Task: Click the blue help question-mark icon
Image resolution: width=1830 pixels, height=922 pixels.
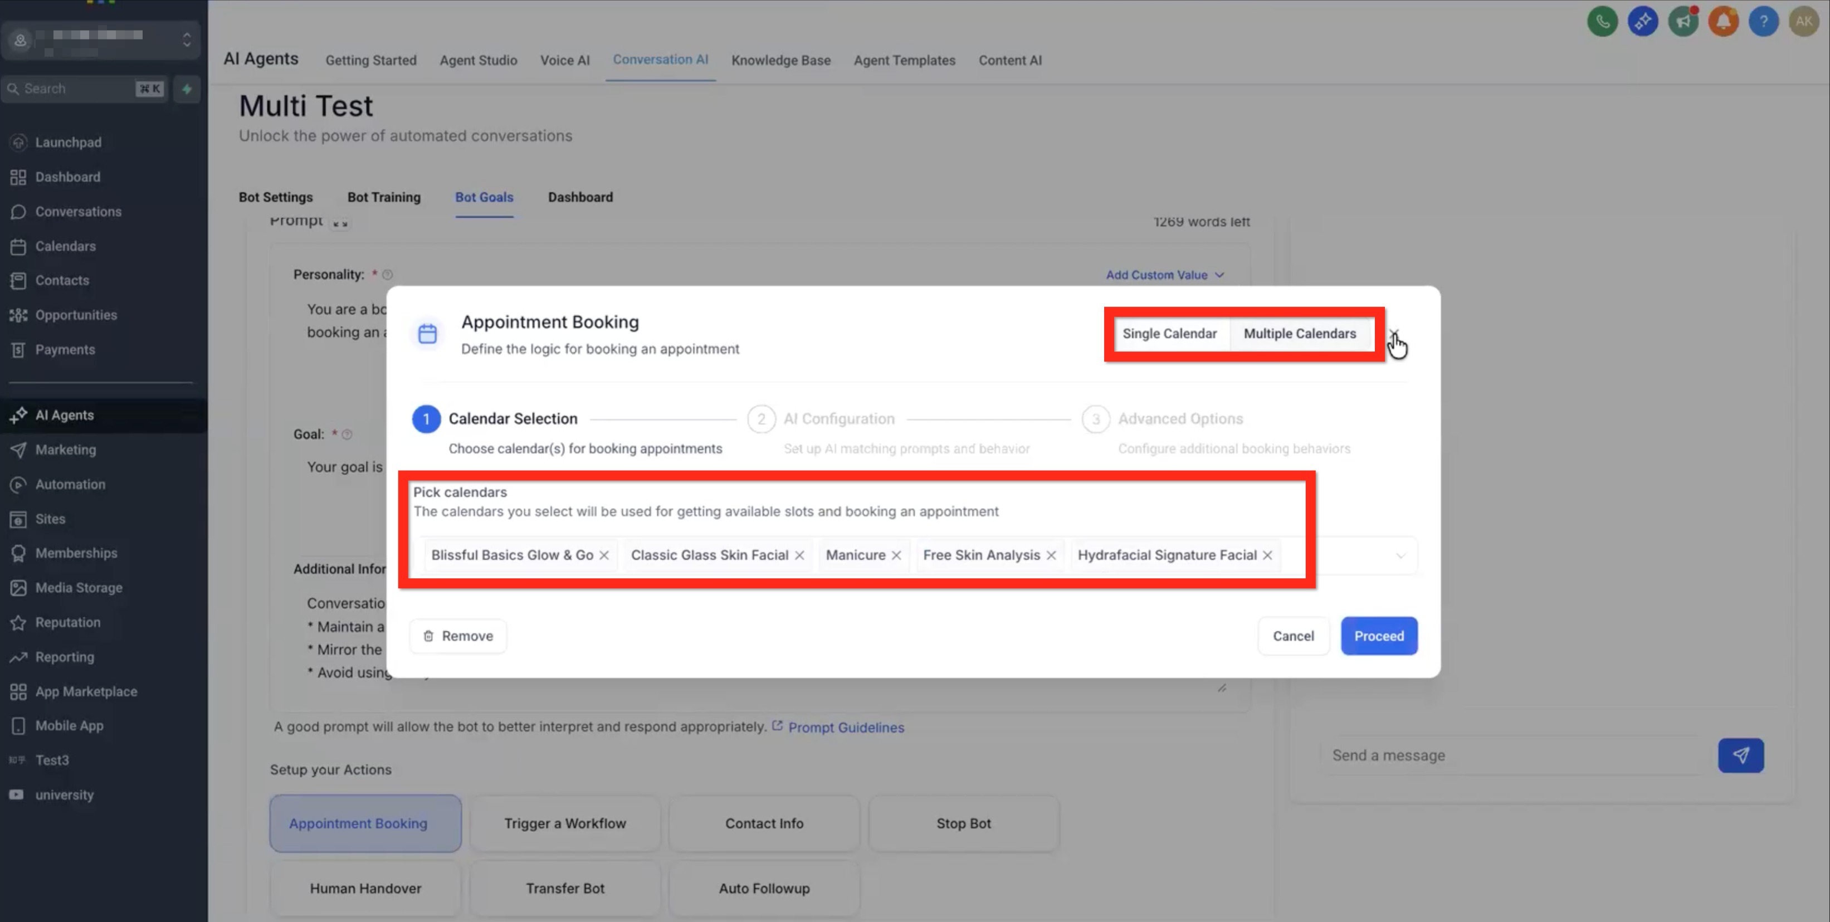Action: pyautogui.click(x=1763, y=21)
